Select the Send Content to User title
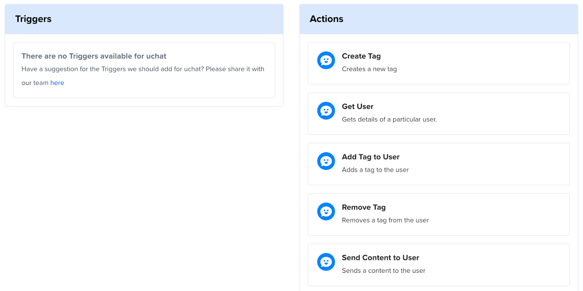Screen dimensions: 583x291 coord(380,257)
